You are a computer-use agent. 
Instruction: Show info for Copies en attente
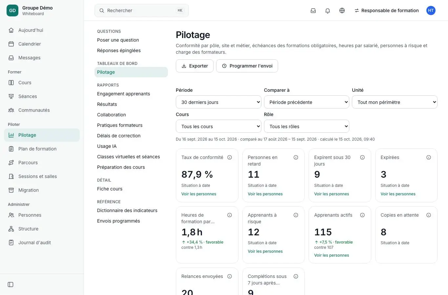pos(429,215)
